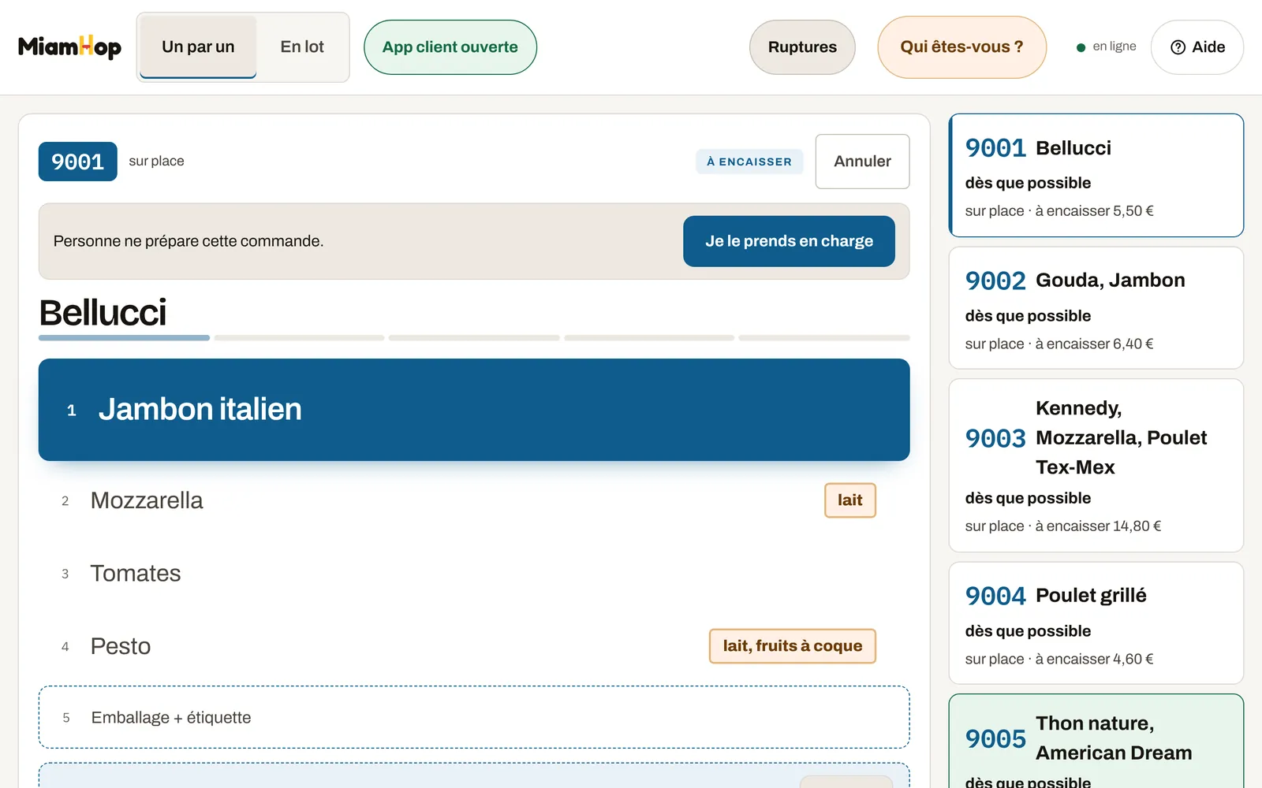This screenshot has height=788, width=1262.
Task: Click the À ENCAISSER status badge
Action: [x=749, y=162]
